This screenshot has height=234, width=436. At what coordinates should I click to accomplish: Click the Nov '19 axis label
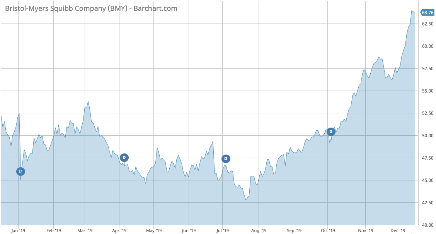(x=366, y=231)
